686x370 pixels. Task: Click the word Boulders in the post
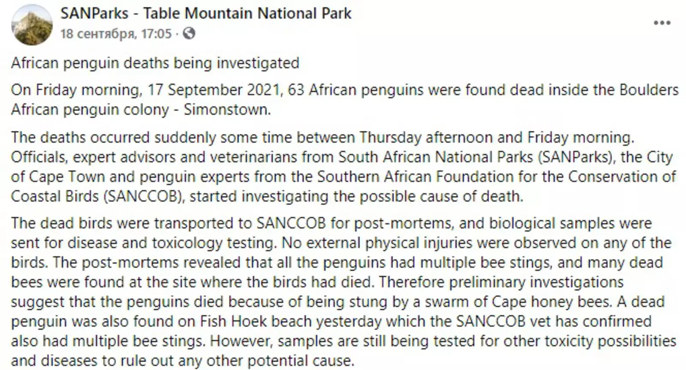[649, 90]
